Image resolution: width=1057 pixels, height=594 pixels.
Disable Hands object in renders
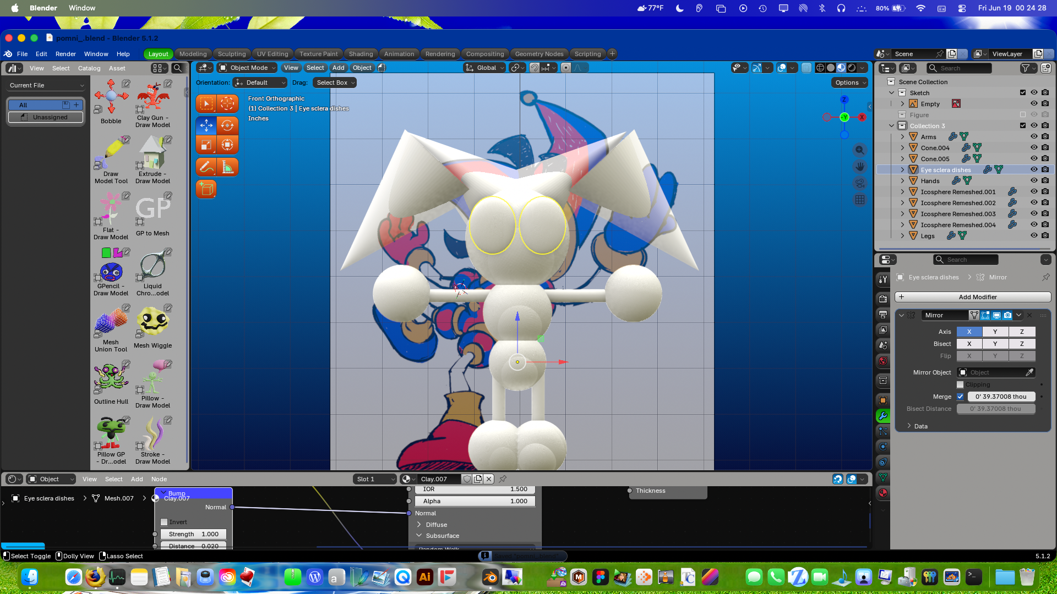(x=1045, y=180)
